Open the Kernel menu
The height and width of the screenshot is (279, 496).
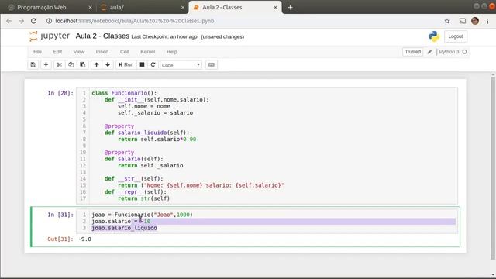(148, 52)
